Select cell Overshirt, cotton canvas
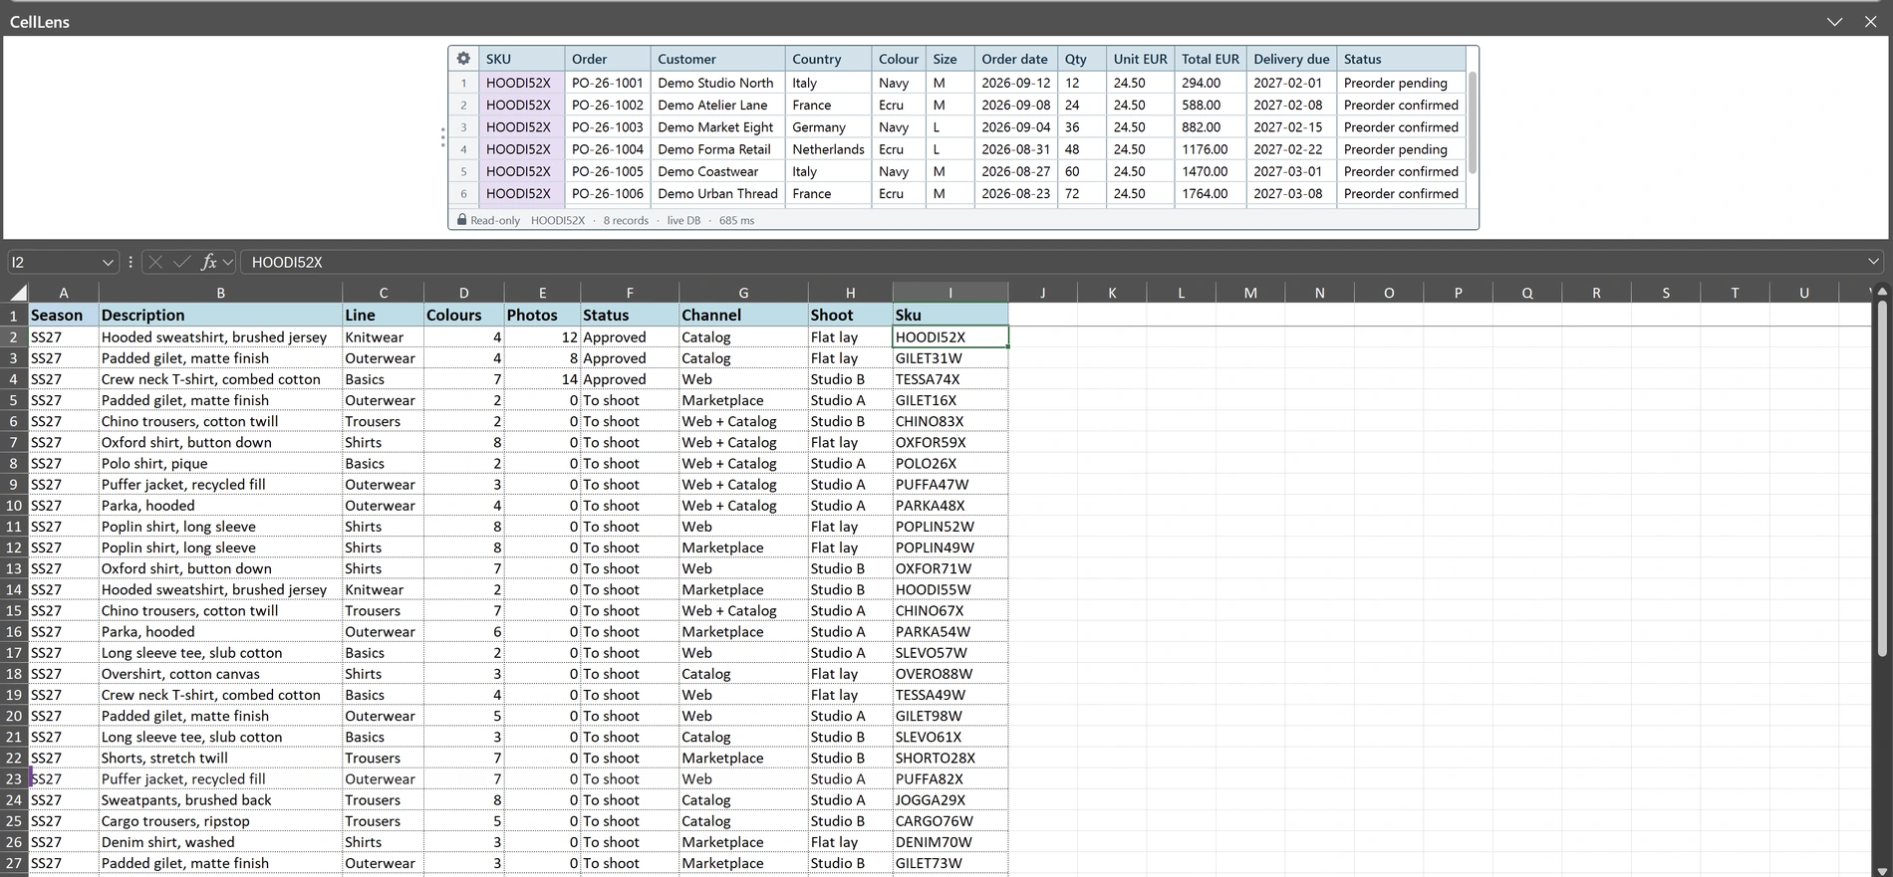 coord(220,674)
